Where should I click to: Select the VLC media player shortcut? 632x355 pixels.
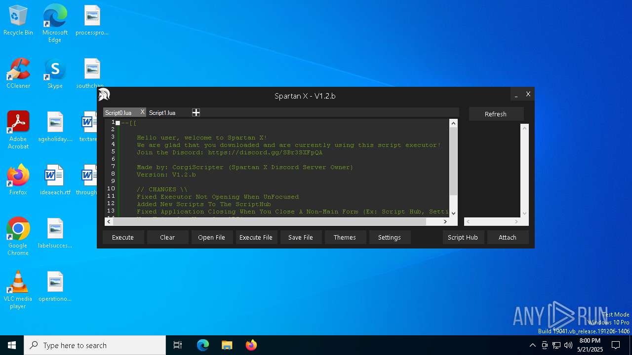click(18, 289)
